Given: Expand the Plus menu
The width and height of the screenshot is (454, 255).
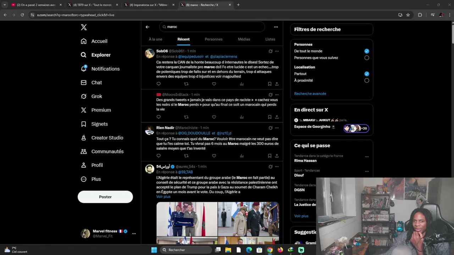Looking at the screenshot, I should [90, 179].
